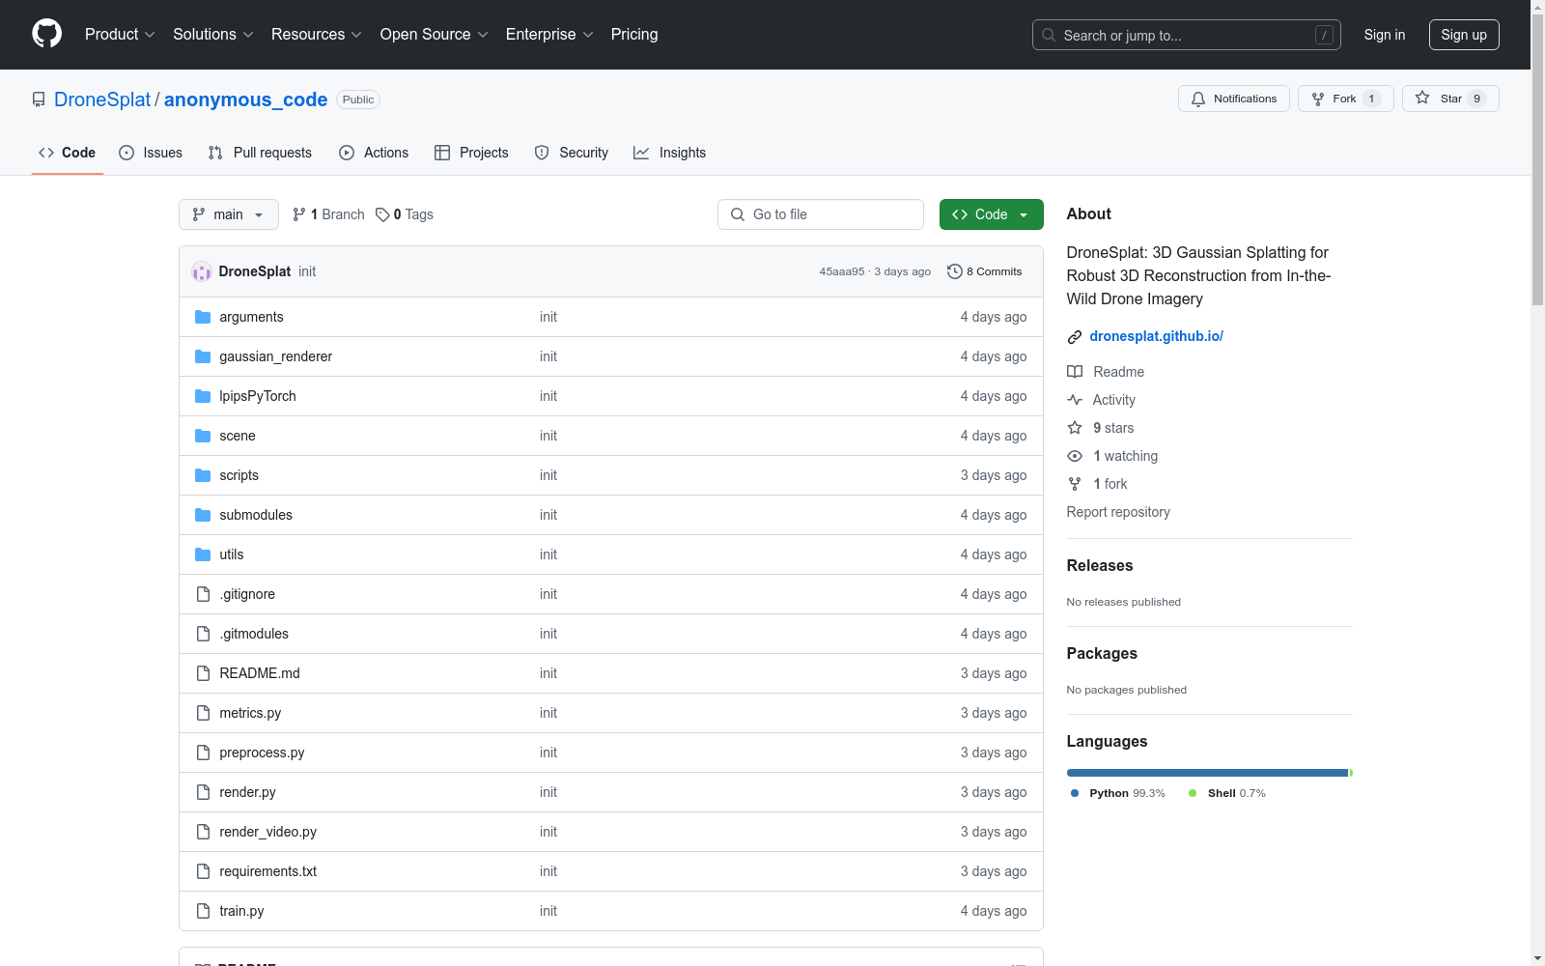Expand the Resources menu
Image resolution: width=1545 pixels, height=966 pixels.
click(317, 34)
